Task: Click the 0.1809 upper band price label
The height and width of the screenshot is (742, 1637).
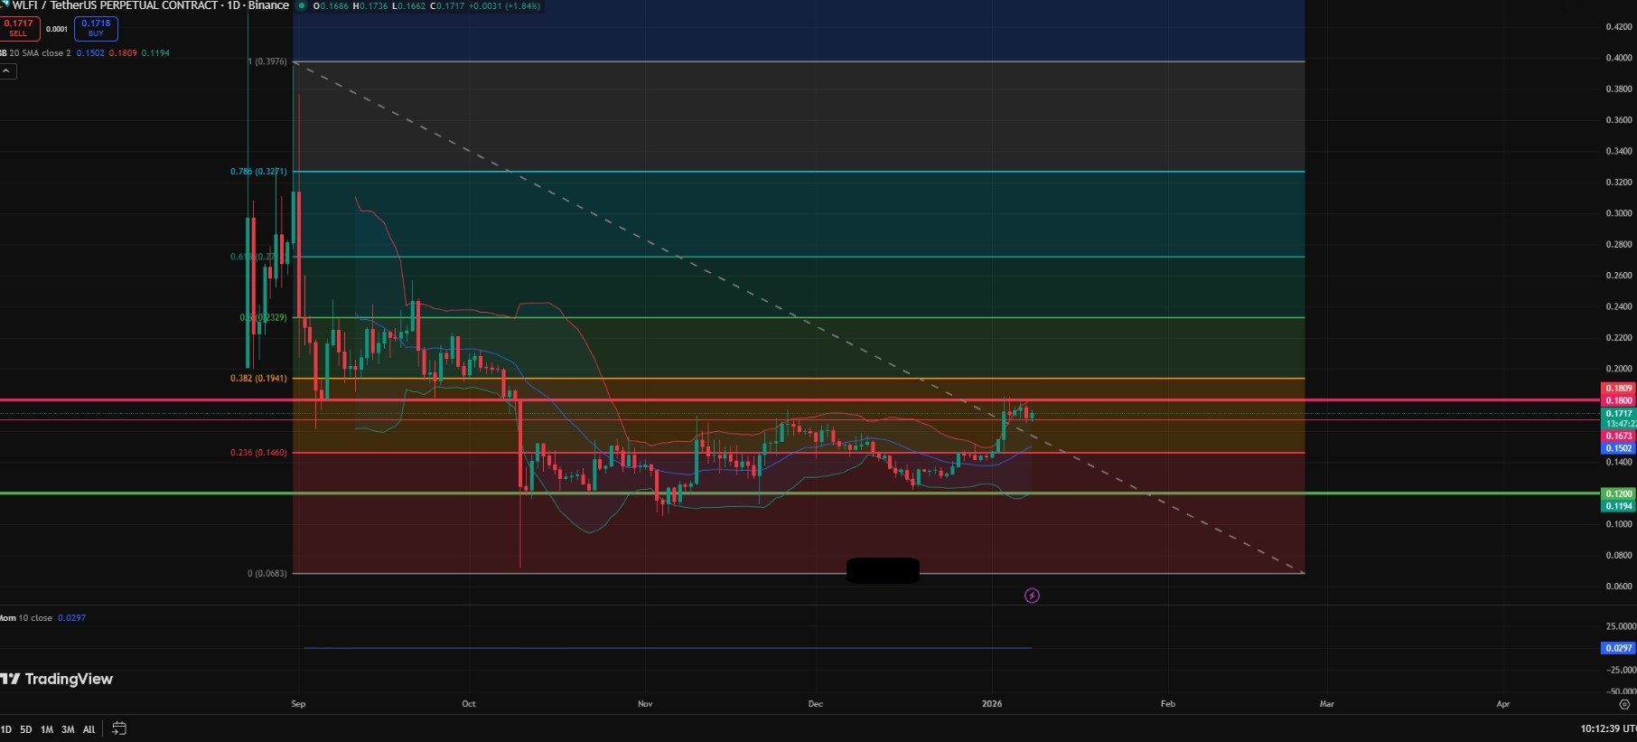Action: [x=1619, y=389]
